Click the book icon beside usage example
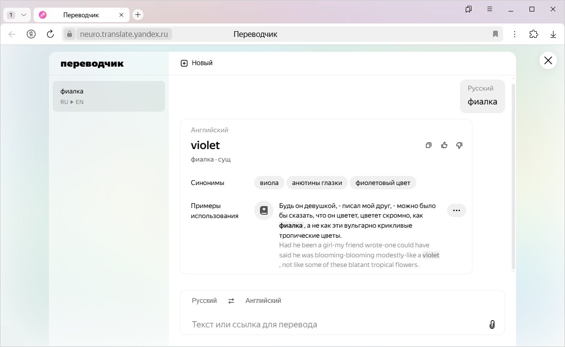The image size is (565, 347). (x=264, y=210)
